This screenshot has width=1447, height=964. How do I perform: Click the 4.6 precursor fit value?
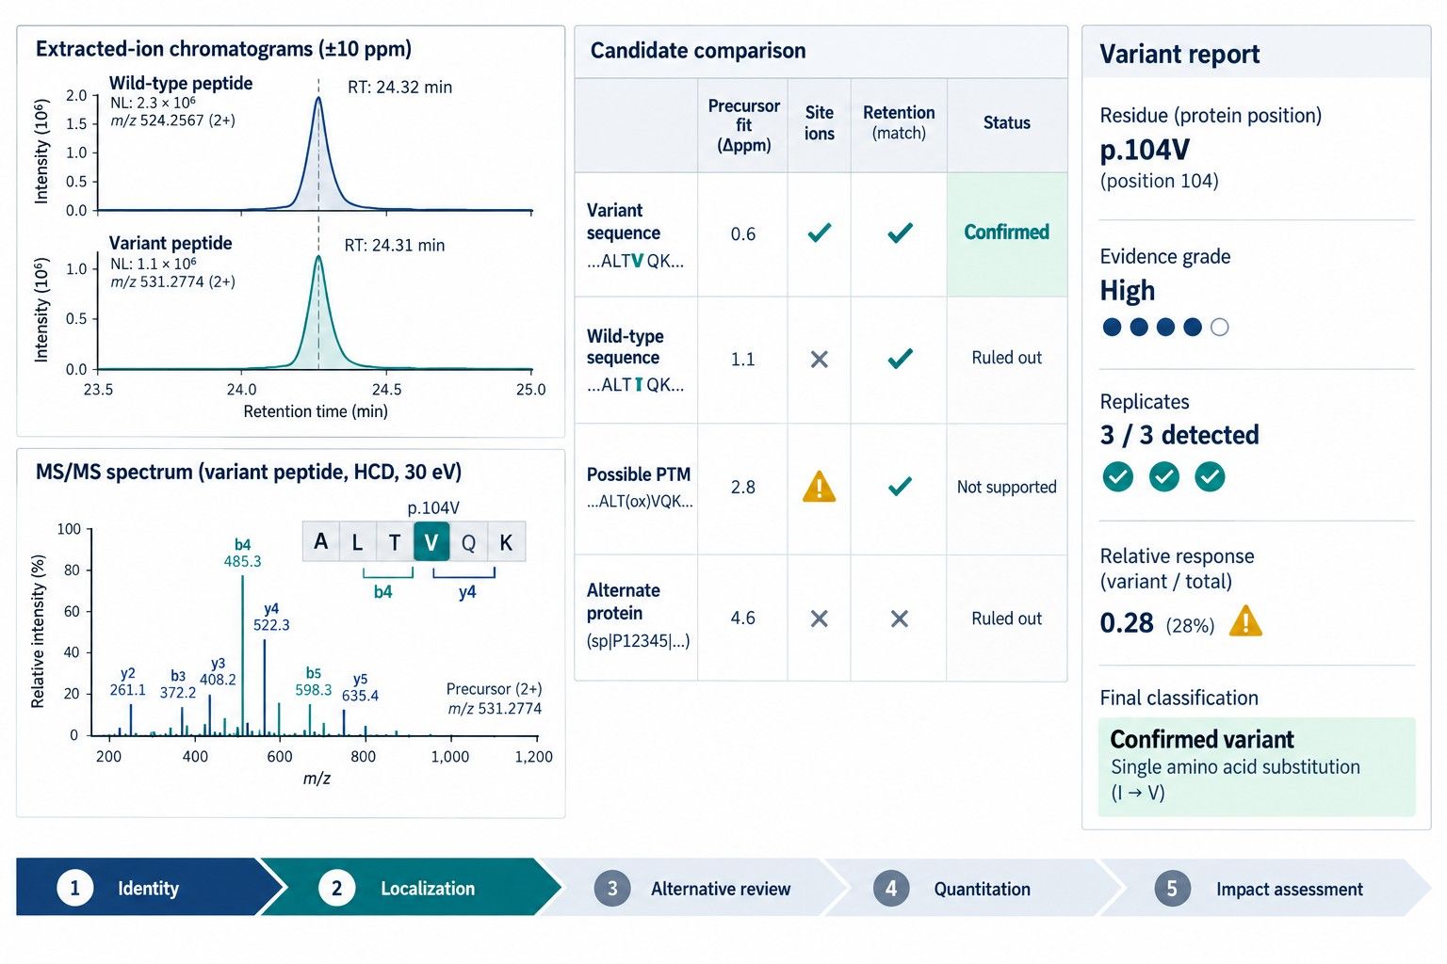pos(743,619)
